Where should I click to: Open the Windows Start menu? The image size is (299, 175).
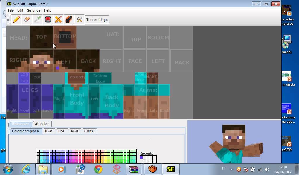pos(8,169)
